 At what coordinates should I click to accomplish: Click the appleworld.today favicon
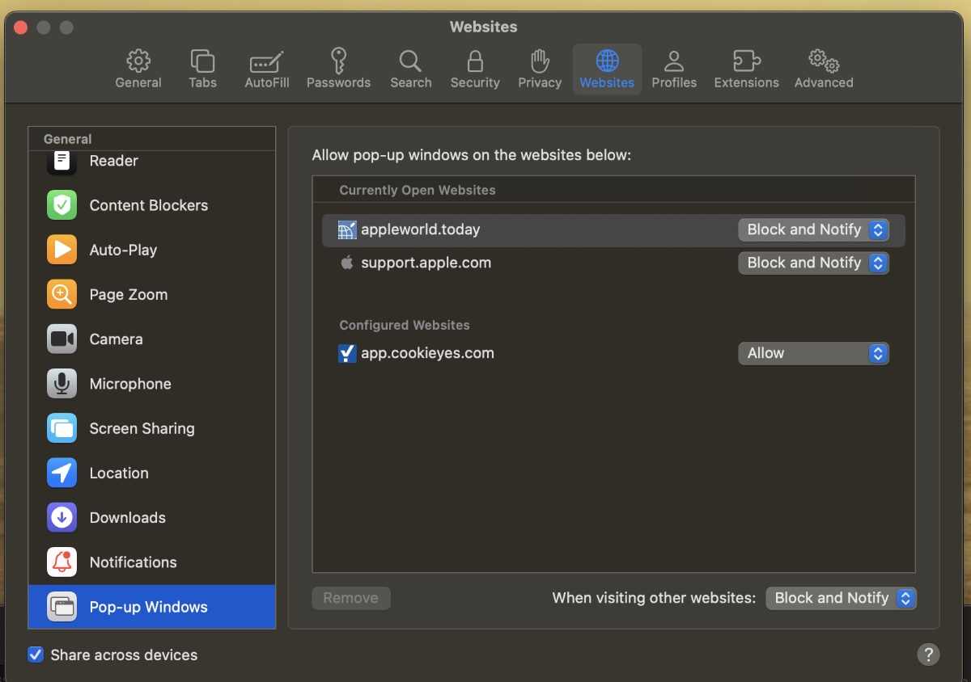point(347,230)
